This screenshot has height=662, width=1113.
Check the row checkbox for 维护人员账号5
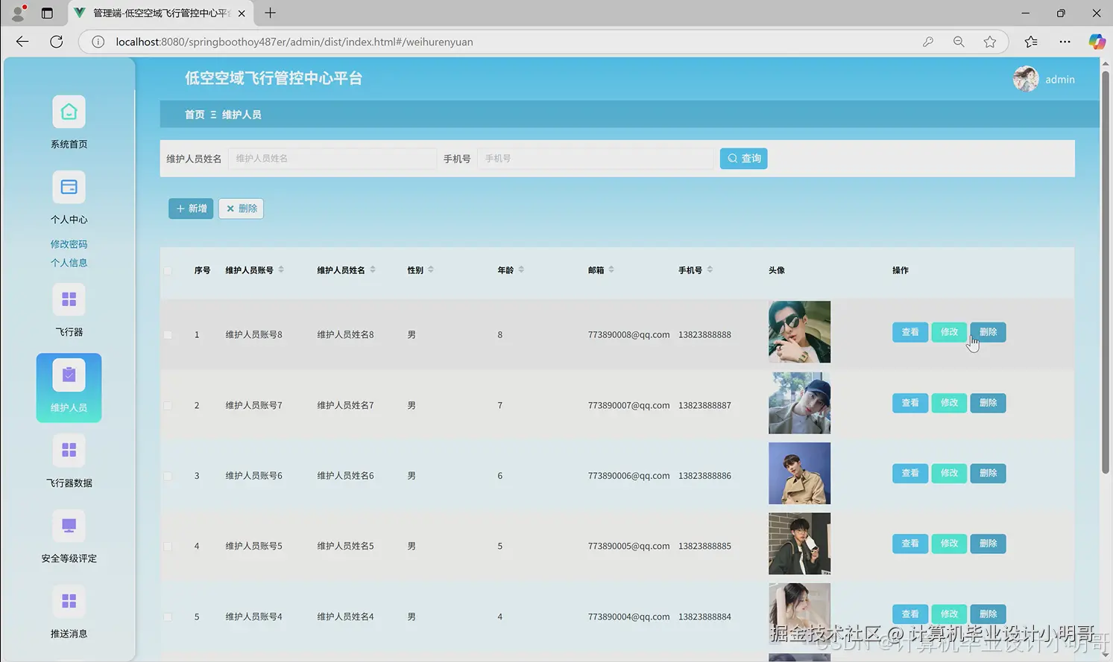pos(168,547)
